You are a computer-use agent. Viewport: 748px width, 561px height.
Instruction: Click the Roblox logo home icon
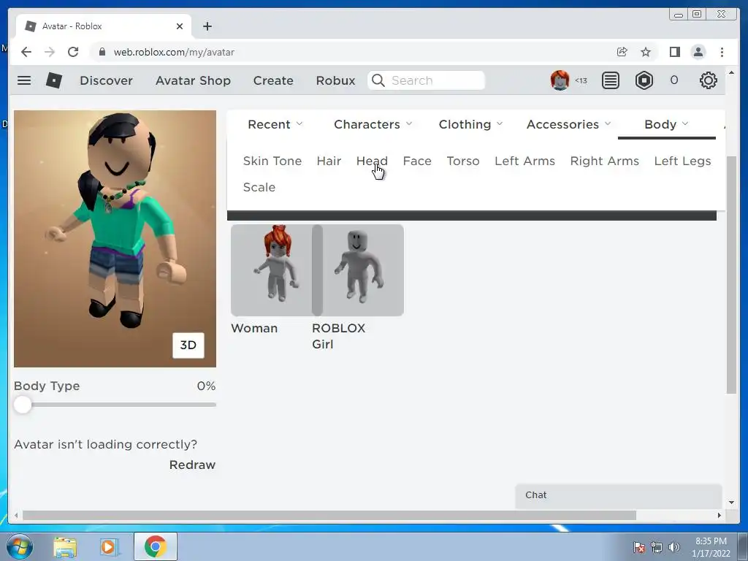point(53,80)
